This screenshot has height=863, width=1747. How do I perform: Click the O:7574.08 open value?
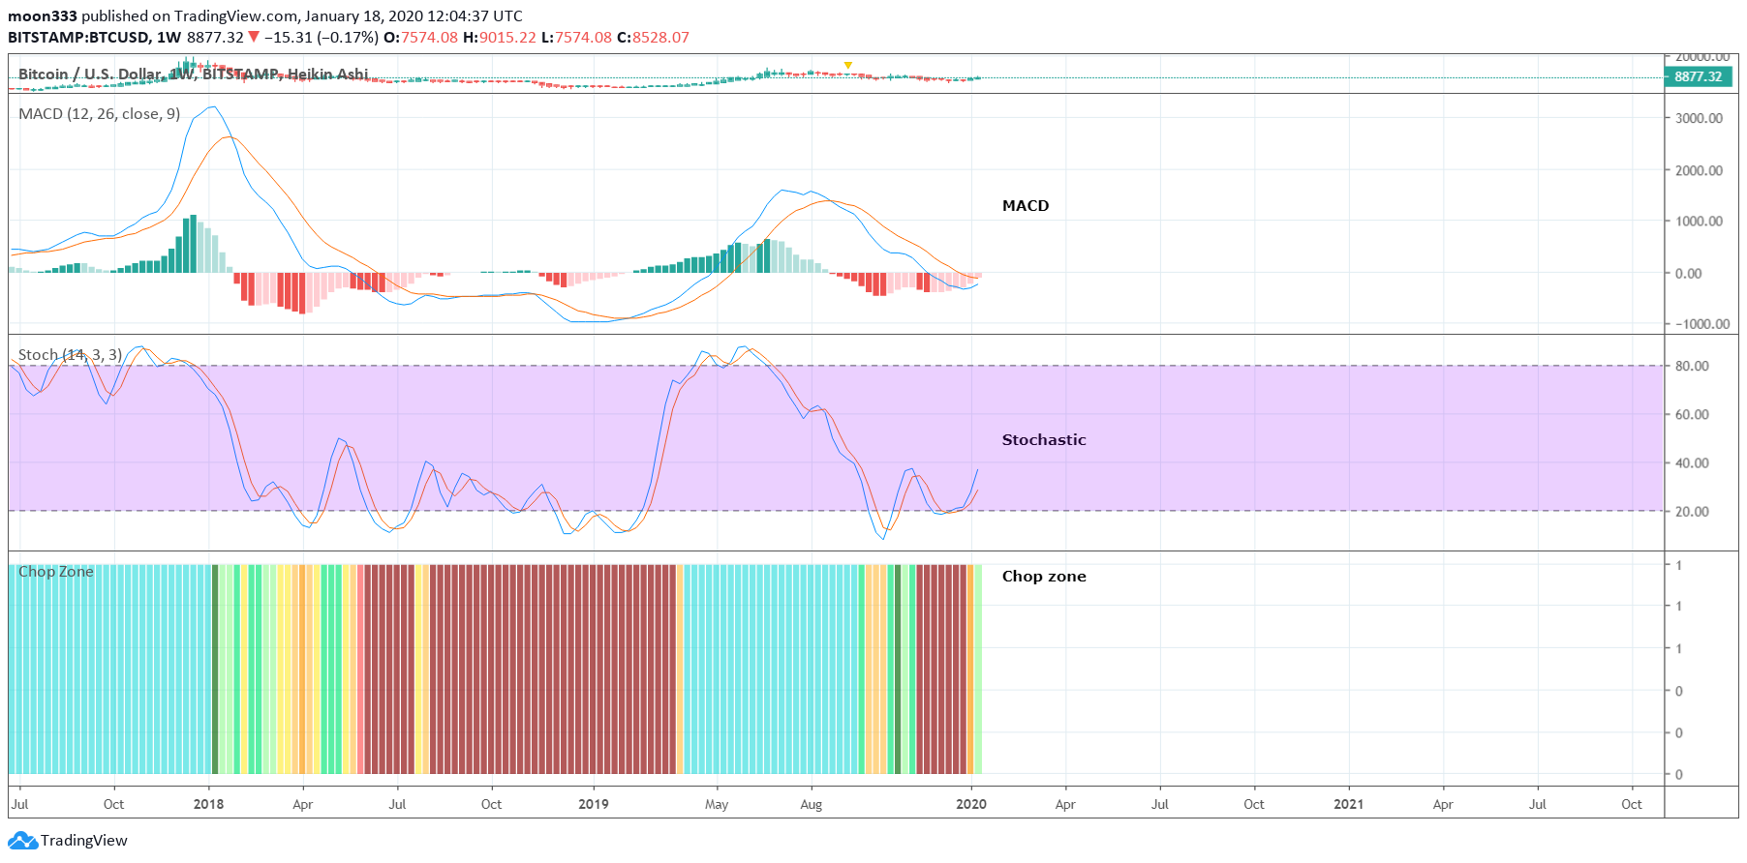pos(420,38)
